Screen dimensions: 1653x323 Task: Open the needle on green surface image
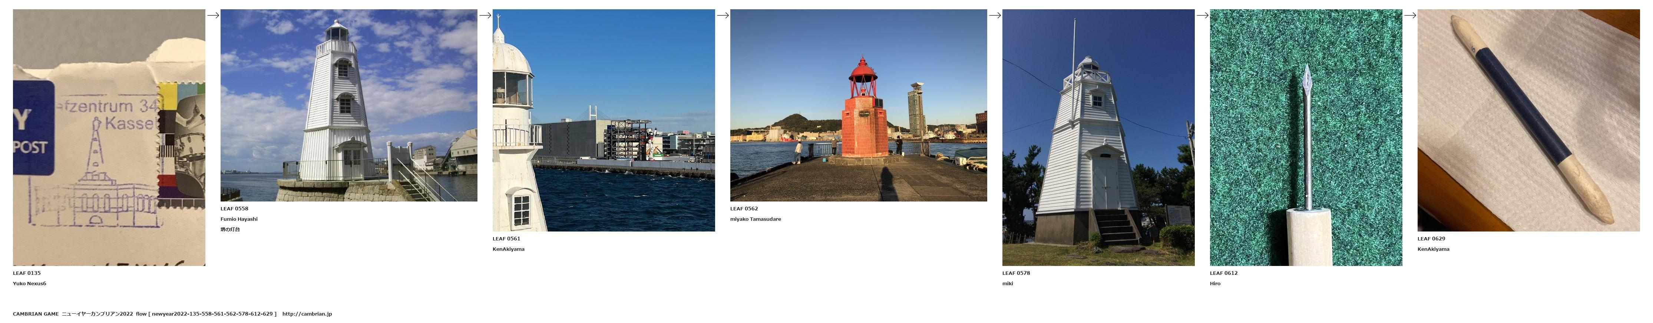1305,137
